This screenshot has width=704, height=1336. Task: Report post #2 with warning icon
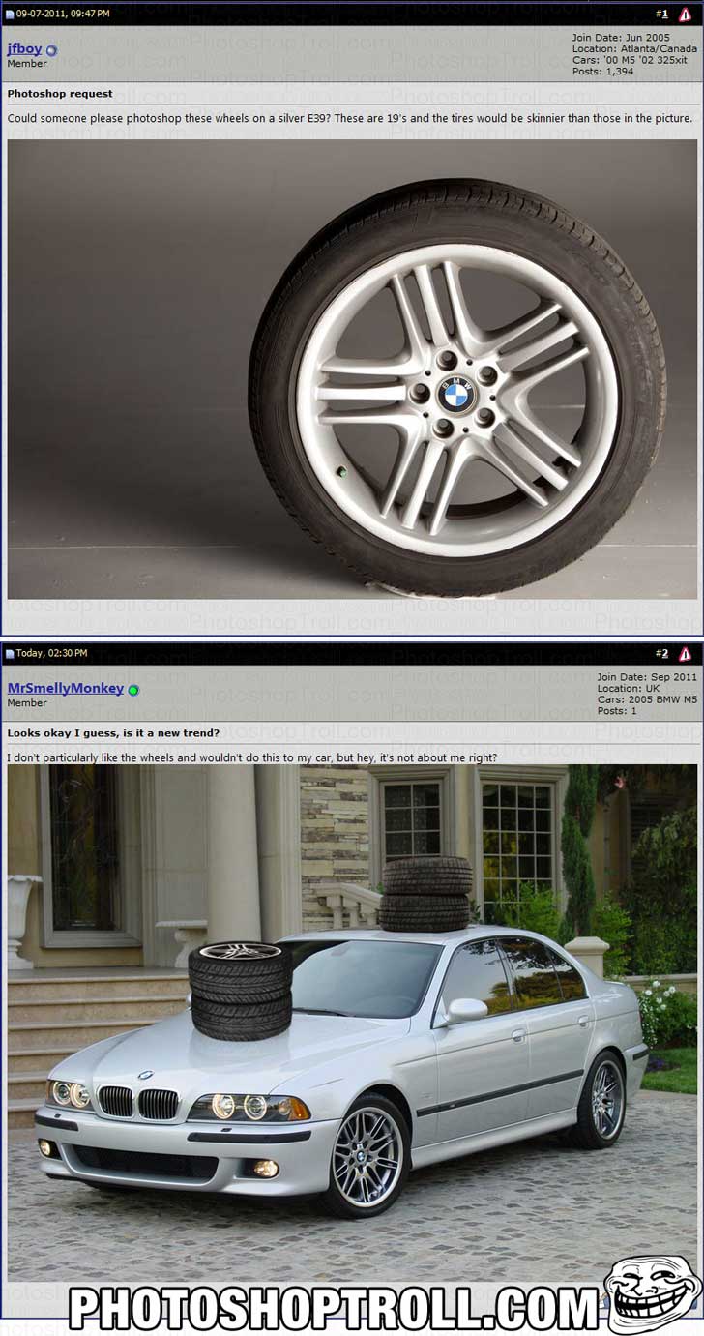685,654
